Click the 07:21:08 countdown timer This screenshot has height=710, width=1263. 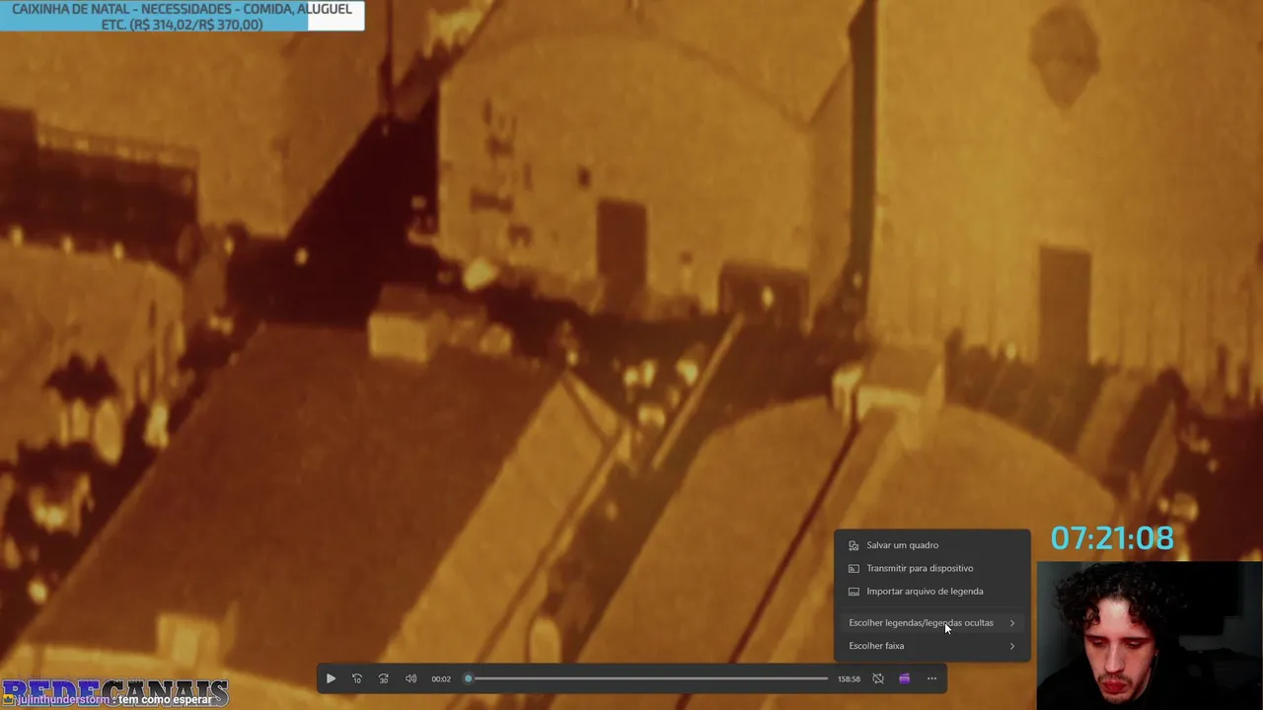pyautogui.click(x=1112, y=538)
